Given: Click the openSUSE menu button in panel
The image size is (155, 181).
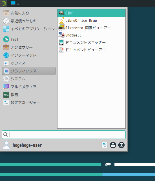Looking at the screenshot, I should [x=4, y=3].
